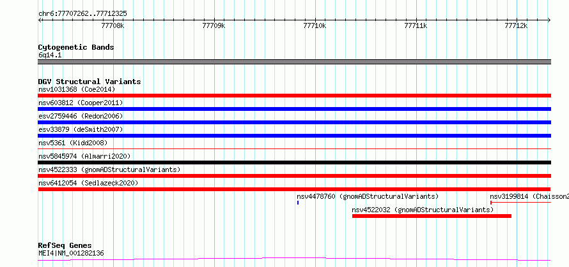569x267 pixels.
Task: Click the red bar for nsv4522333
Action: coord(295,176)
